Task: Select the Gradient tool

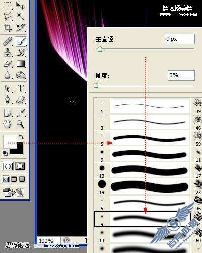Action: coord(21,64)
